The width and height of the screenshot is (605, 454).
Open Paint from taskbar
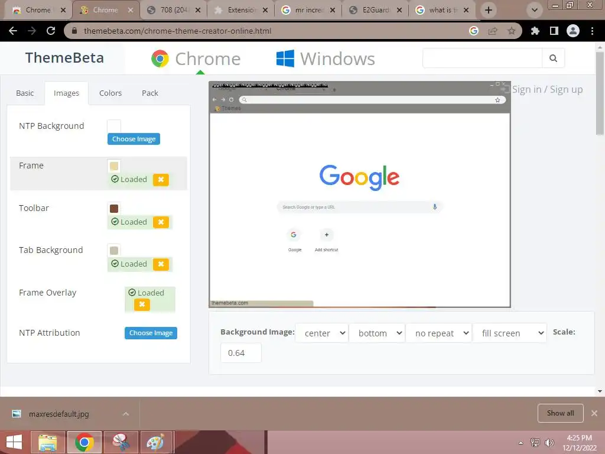coord(155,442)
